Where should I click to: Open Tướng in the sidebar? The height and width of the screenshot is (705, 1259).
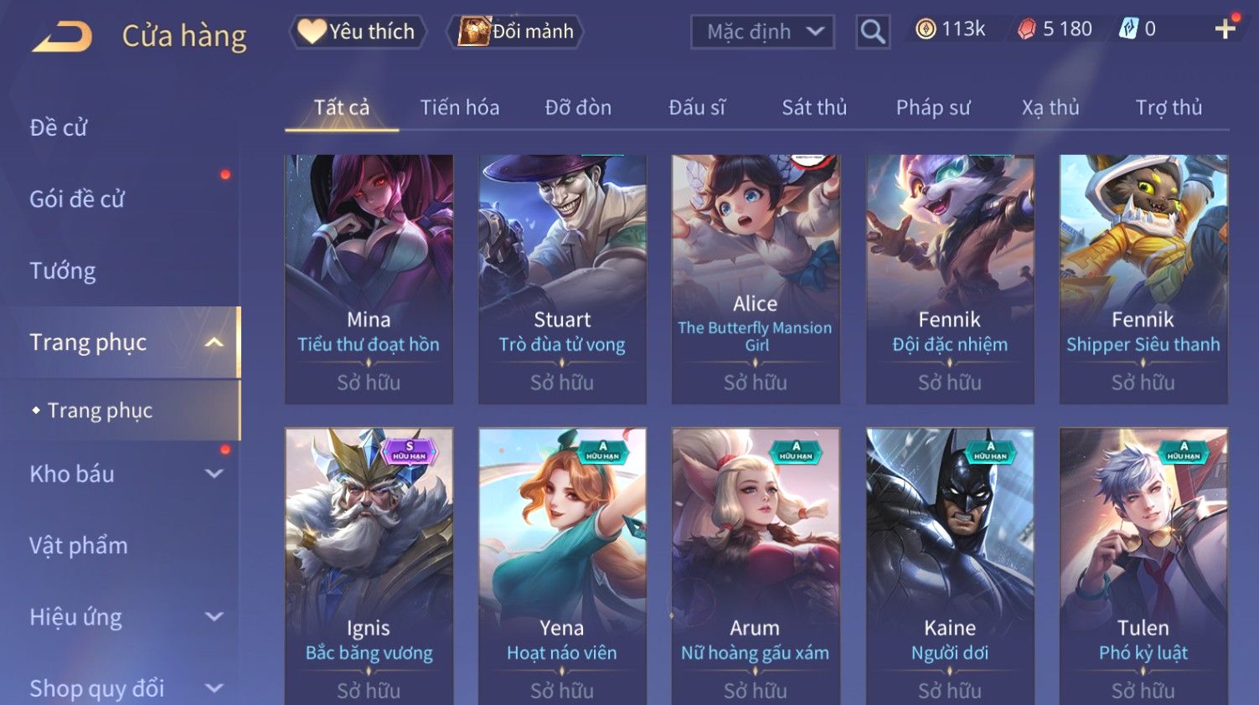pos(63,270)
